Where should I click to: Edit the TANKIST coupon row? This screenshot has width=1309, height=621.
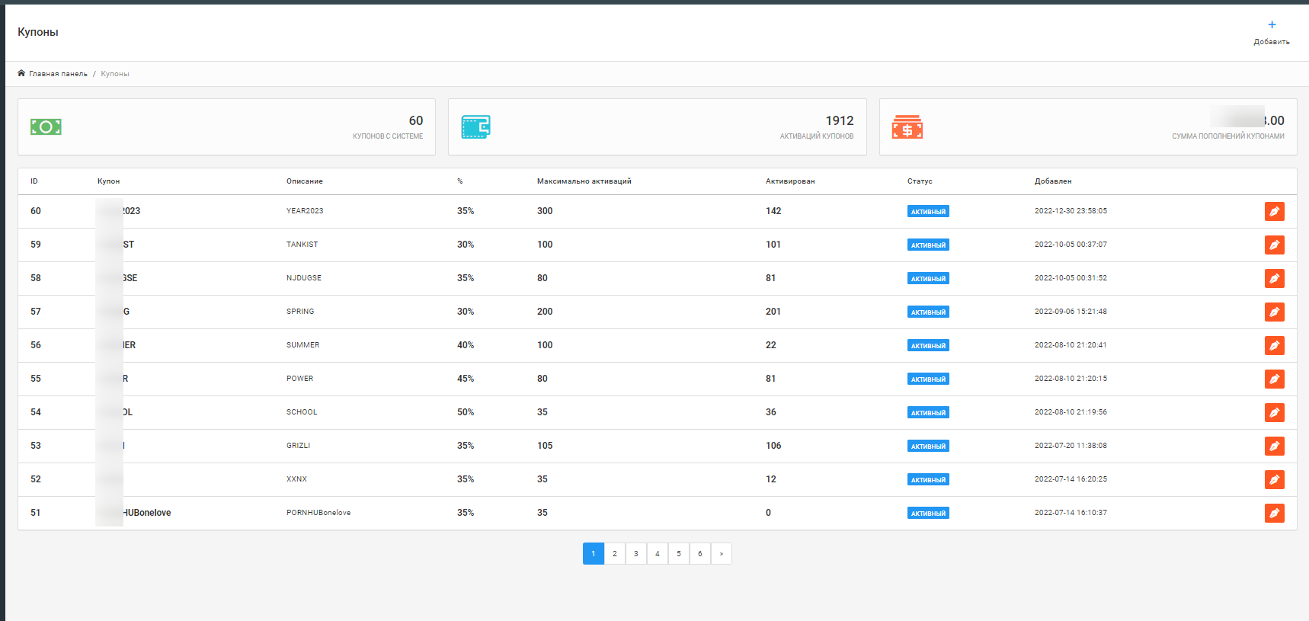click(1274, 245)
